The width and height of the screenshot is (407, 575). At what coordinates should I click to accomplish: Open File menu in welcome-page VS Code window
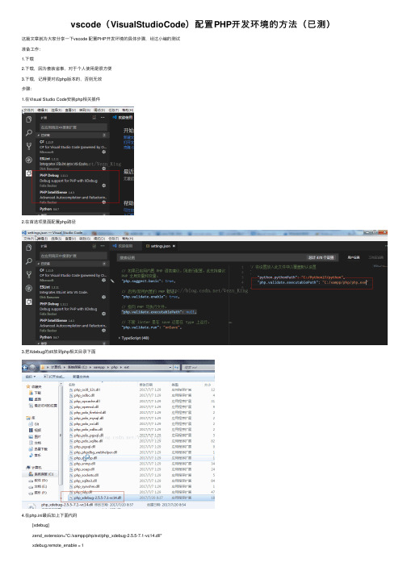[28, 110]
